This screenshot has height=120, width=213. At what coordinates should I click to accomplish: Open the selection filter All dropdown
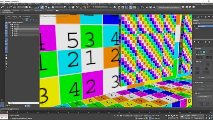point(21,7)
